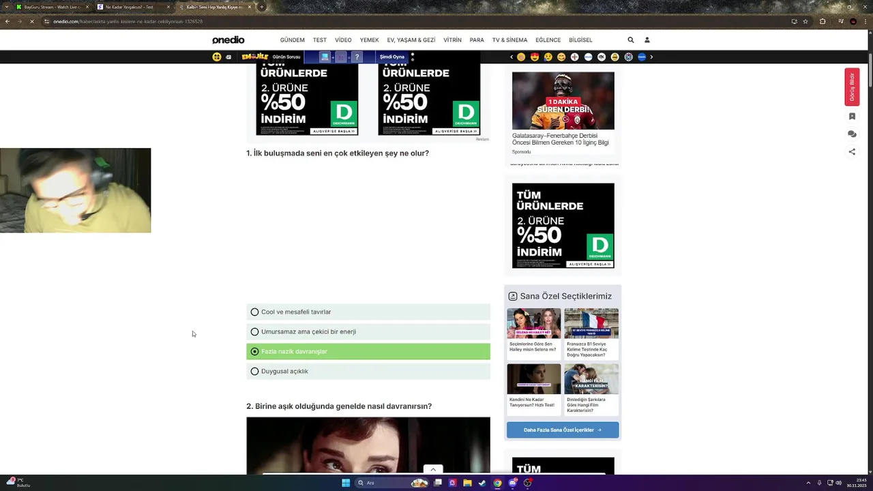The height and width of the screenshot is (491, 873).
Task: Click the Chrome icon in taskbar
Action: point(497,483)
